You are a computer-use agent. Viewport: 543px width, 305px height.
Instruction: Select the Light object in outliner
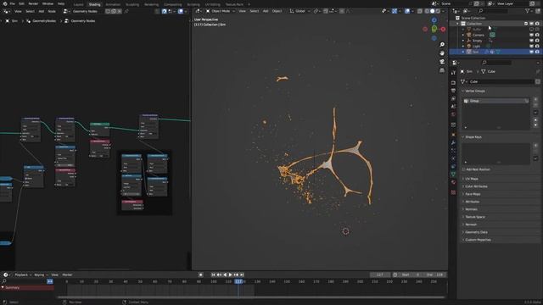[476, 46]
